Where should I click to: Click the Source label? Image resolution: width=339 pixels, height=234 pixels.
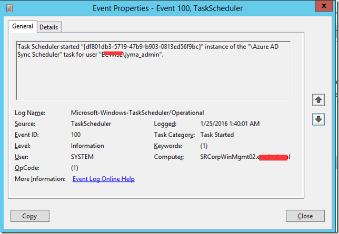[25, 124]
